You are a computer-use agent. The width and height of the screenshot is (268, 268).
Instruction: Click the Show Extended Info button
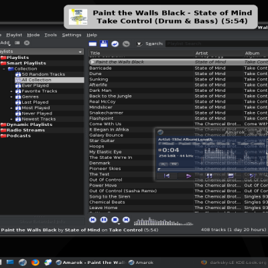42,222
